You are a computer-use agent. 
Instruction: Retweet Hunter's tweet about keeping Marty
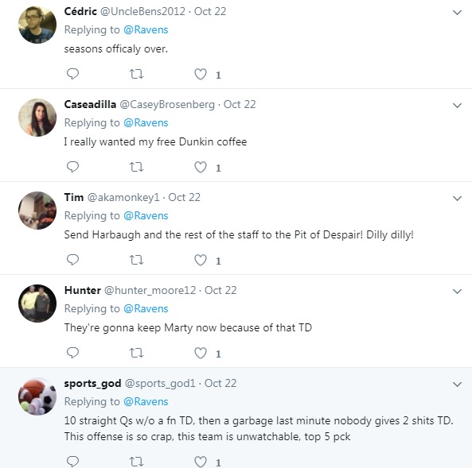click(136, 353)
